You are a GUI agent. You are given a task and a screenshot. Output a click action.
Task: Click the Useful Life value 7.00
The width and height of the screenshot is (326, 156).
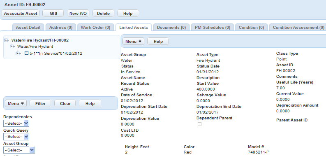click(x=280, y=88)
